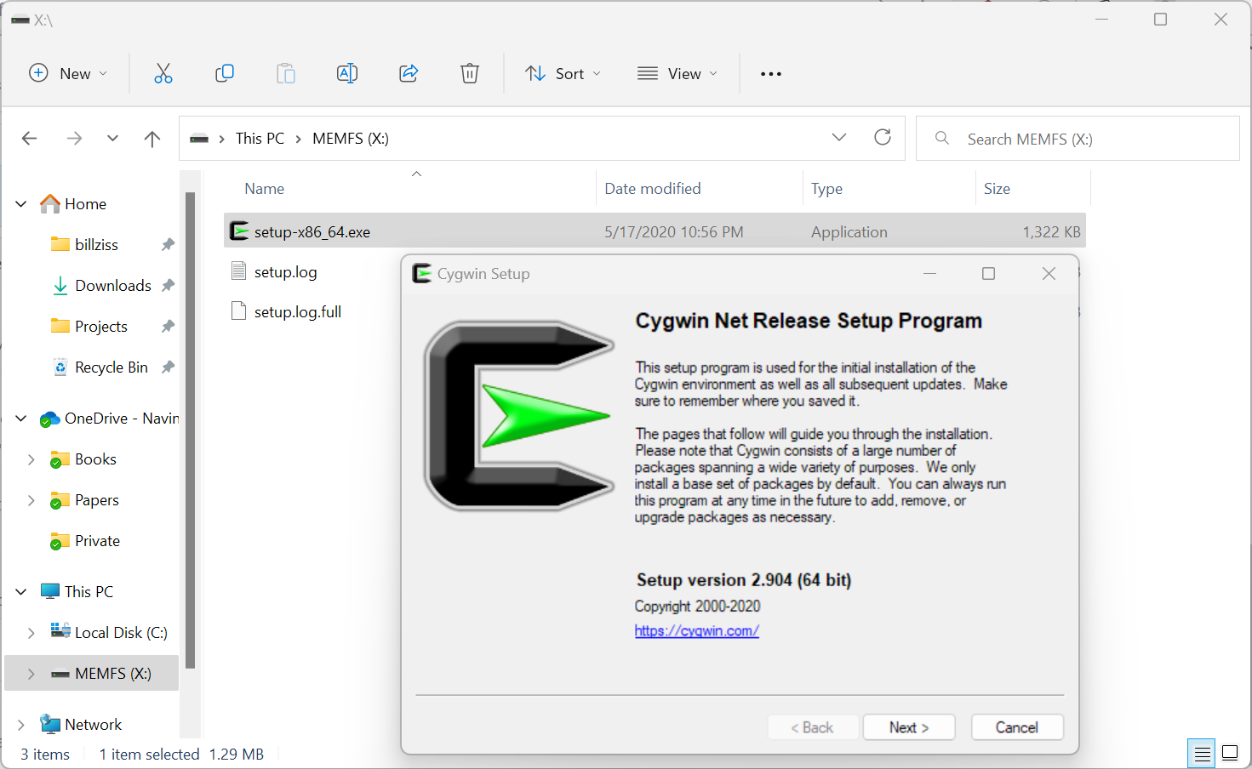
Task: Click Next in Cygwin Setup
Action: tap(909, 727)
